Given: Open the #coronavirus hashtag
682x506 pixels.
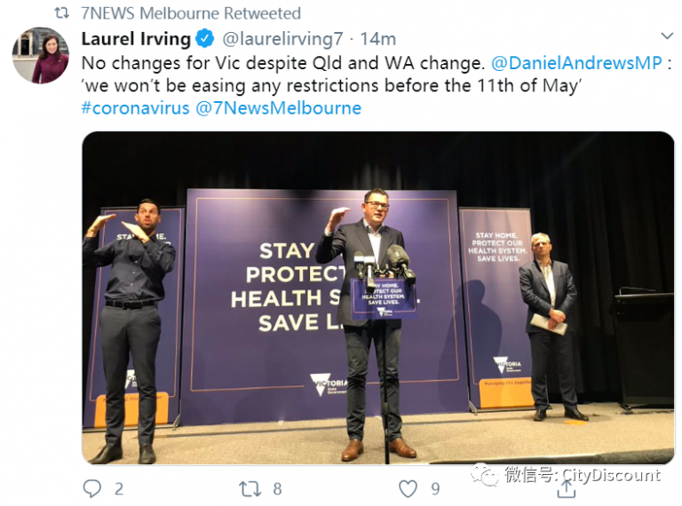Looking at the screenshot, I should click(135, 107).
